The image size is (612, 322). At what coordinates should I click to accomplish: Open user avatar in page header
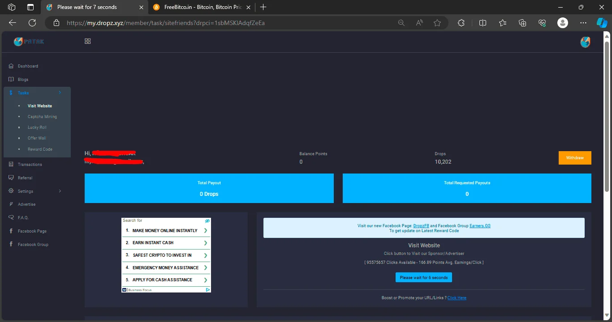(x=585, y=42)
